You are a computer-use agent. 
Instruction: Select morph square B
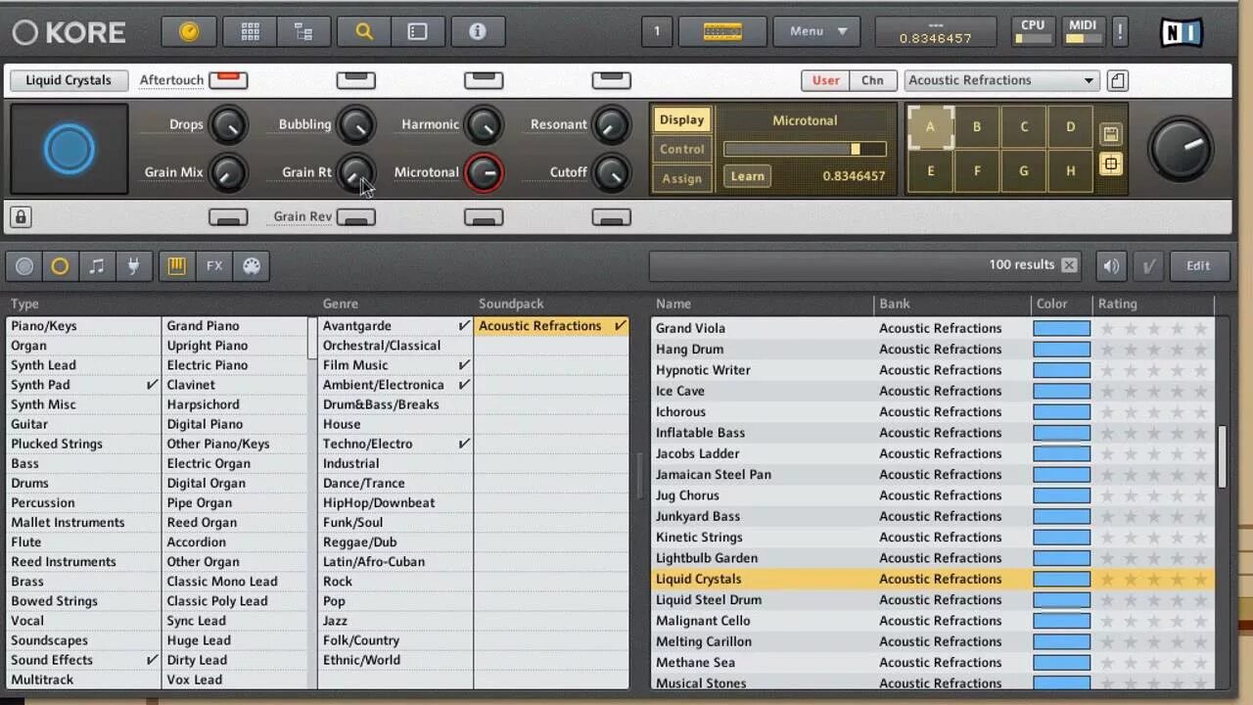click(976, 127)
